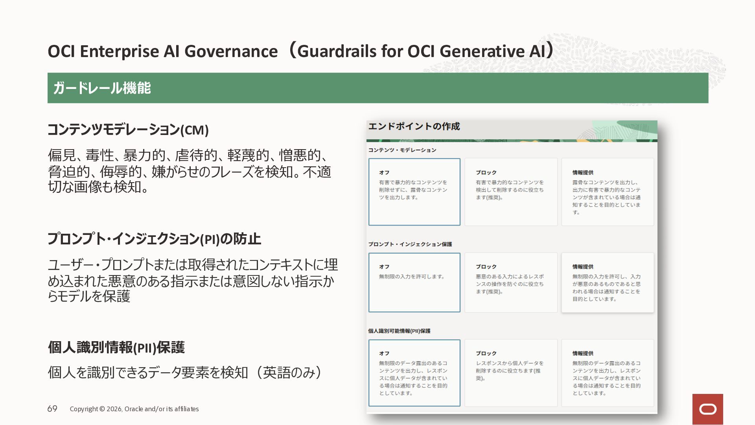Image resolution: width=755 pixels, height=425 pixels.
Task: Select オフ under コンテンツ・モデレーション
Action: [414, 192]
